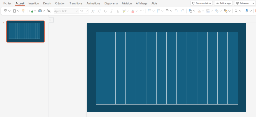Open the New Slide dropdown arrow
Viewport: 256px width, 117px height.
[35, 11]
